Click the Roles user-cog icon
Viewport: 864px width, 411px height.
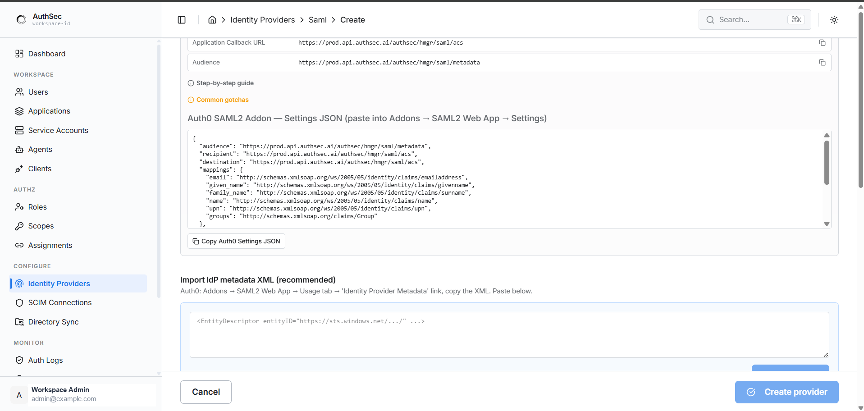click(x=19, y=207)
